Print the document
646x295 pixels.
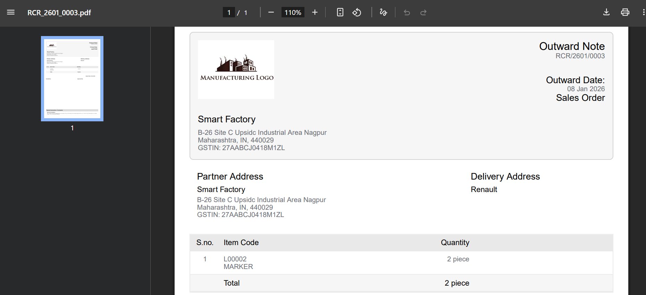(625, 12)
